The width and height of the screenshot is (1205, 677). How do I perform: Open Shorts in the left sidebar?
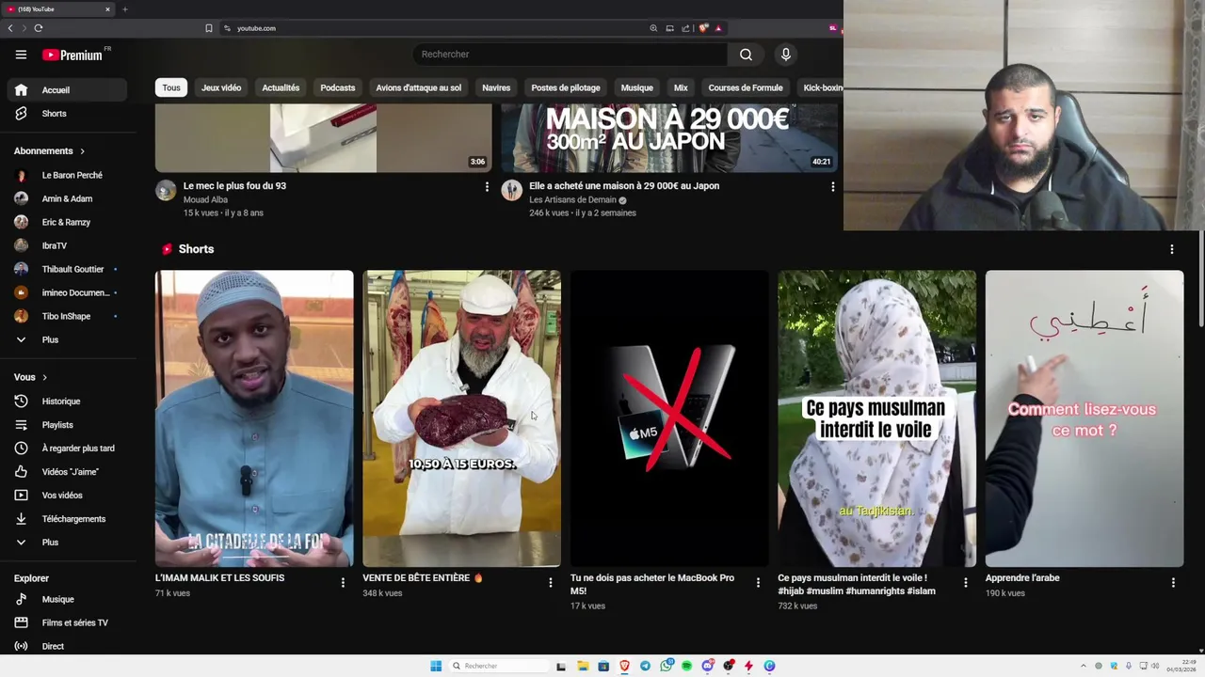tap(66, 114)
